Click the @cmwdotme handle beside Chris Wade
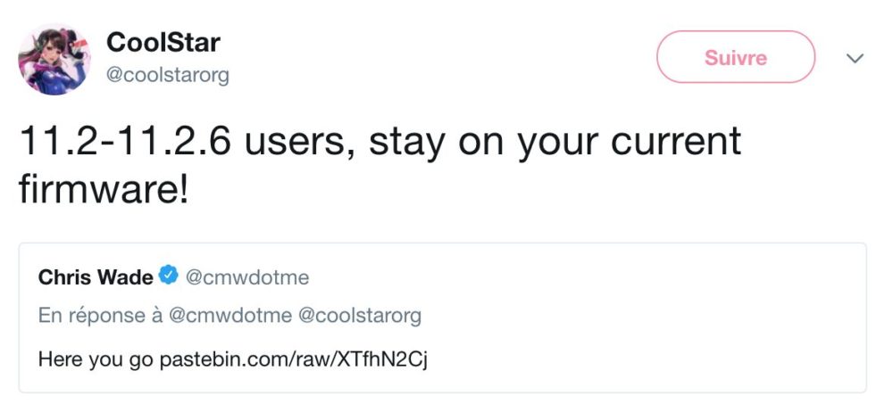This screenshot has width=893, height=404. click(x=246, y=277)
